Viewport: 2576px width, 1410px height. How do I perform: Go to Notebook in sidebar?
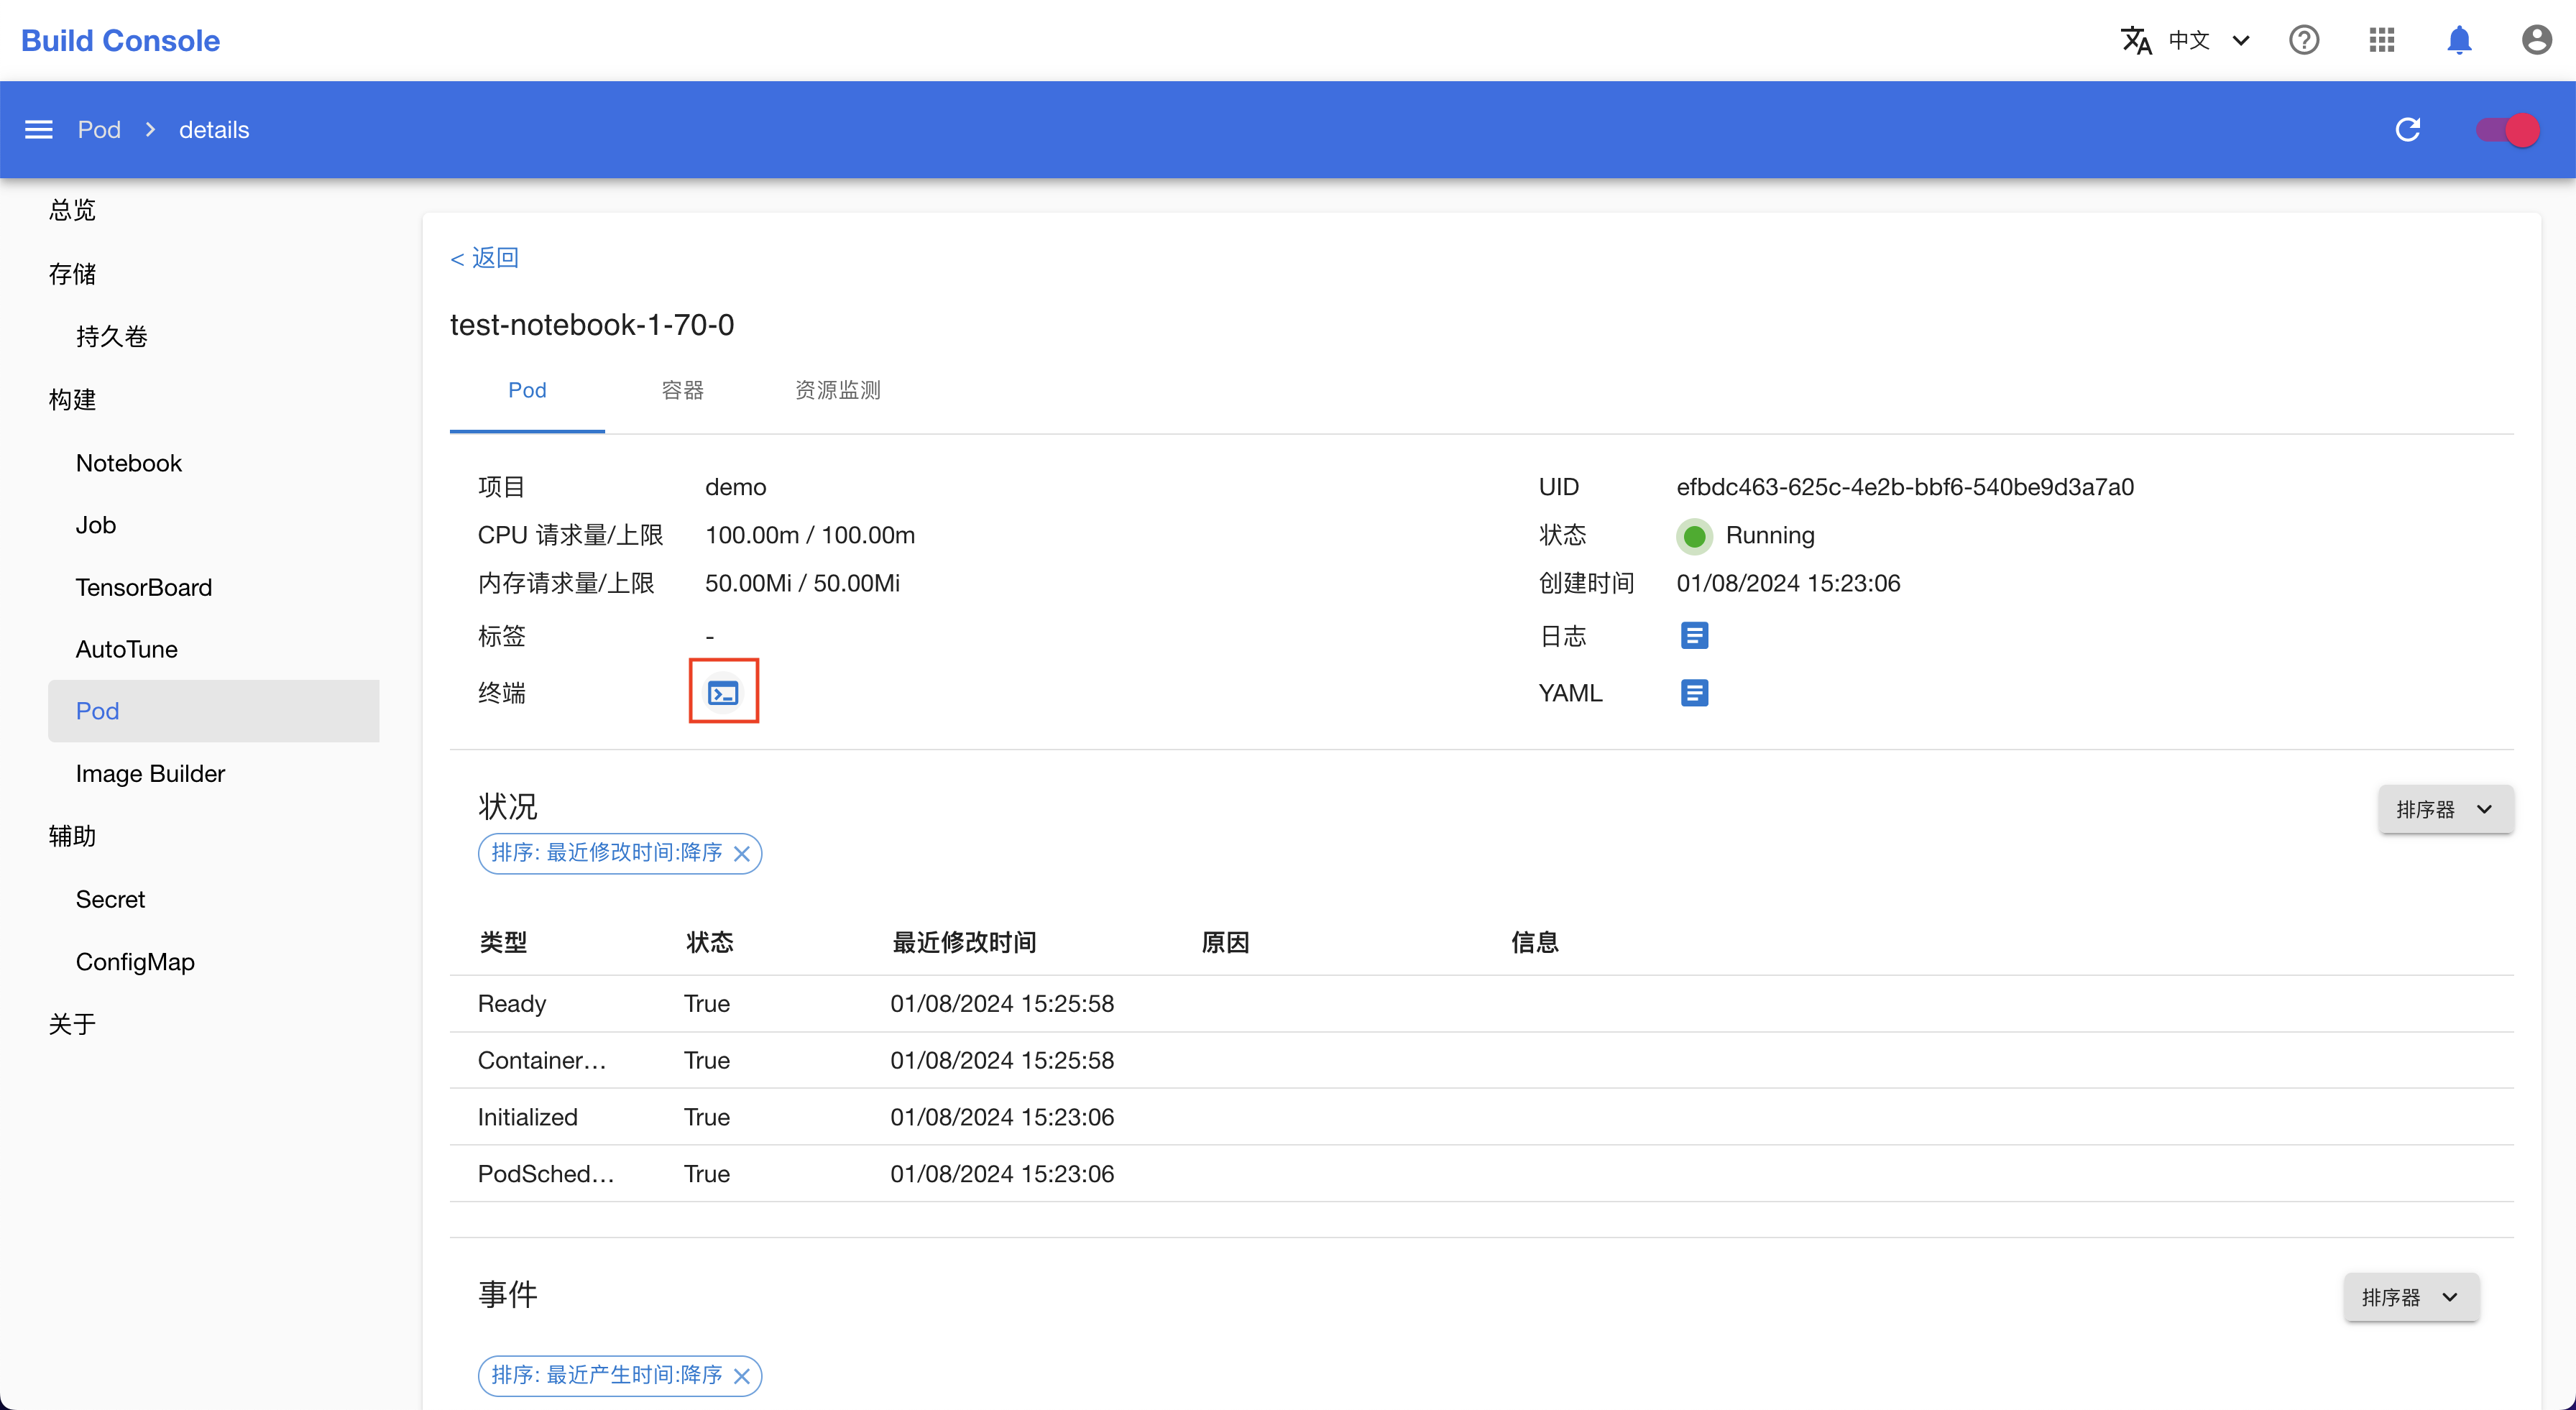[x=129, y=463]
